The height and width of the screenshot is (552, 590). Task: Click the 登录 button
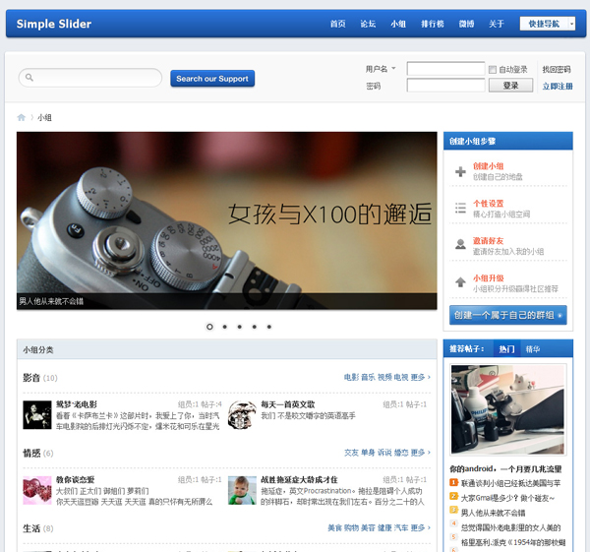click(x=510, y=85)
